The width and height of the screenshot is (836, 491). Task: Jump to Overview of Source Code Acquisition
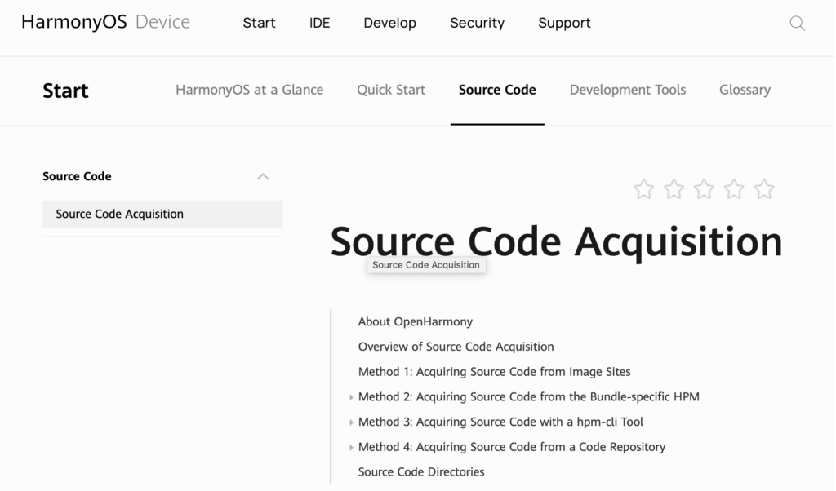point(456,347)
